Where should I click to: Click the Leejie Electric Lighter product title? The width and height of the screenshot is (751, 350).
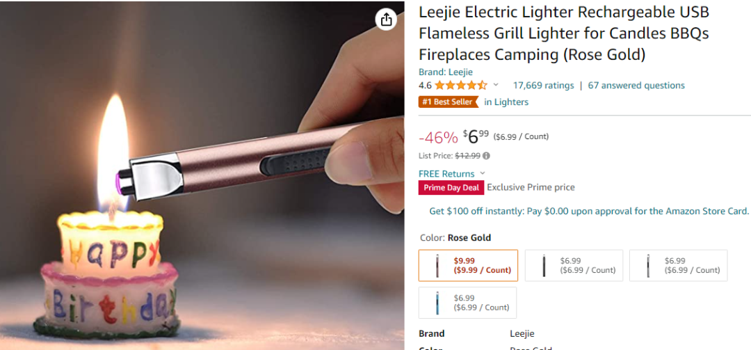pyautogui.click(x=563, y=33)
